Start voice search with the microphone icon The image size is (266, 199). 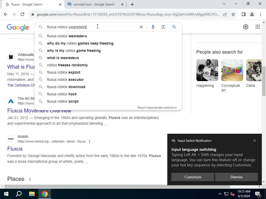[153, 27]
